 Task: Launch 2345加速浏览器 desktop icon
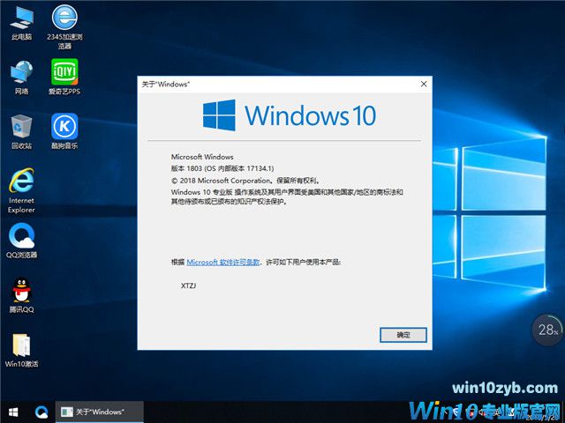(x=64, y=27)
